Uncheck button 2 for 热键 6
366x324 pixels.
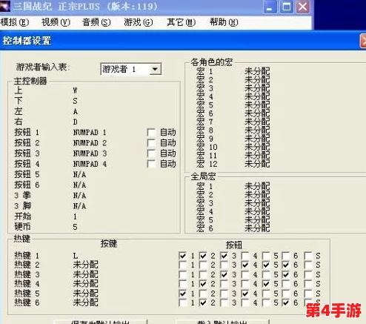click(x=203, y=302)
